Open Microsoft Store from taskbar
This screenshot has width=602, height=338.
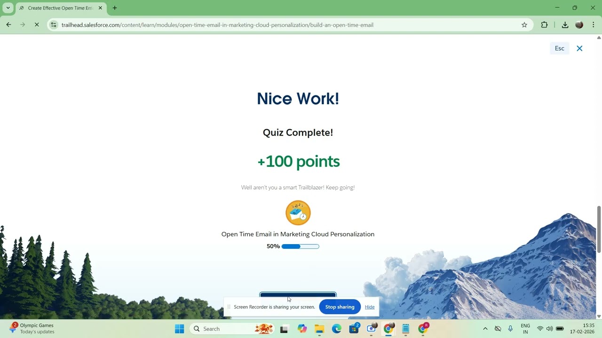(354, 329)
